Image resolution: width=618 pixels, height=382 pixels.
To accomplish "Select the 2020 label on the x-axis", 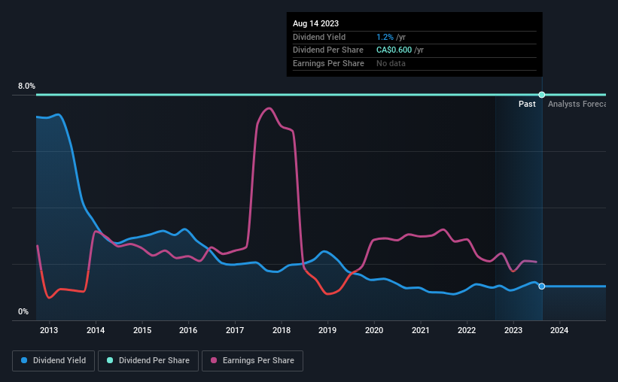I will pos(374,331).
